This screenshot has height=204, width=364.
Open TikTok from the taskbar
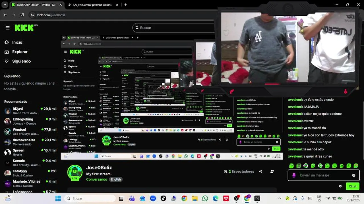(163, 199)
